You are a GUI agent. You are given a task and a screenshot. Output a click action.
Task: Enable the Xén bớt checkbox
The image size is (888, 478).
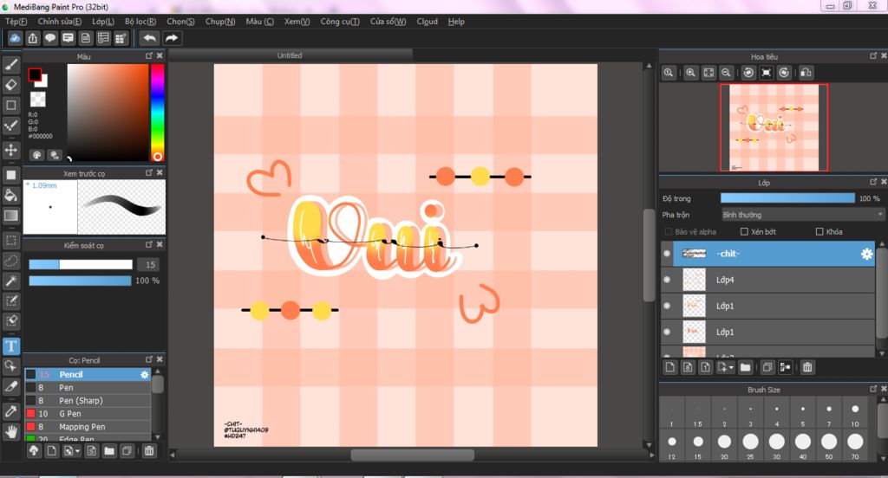point(744,231)
